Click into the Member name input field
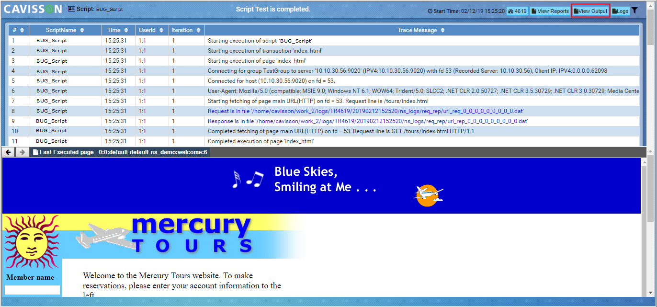 33,290
